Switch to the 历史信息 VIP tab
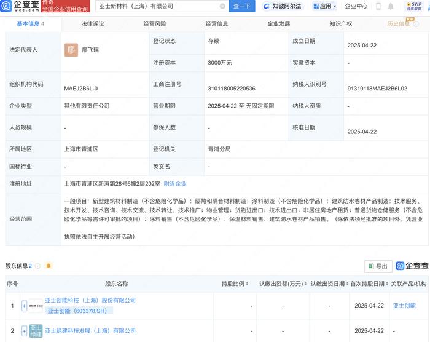 [399, 24]
